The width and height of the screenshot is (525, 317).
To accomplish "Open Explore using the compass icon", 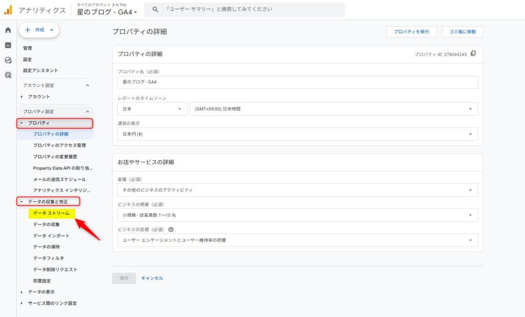I will [x=8, y=60].
